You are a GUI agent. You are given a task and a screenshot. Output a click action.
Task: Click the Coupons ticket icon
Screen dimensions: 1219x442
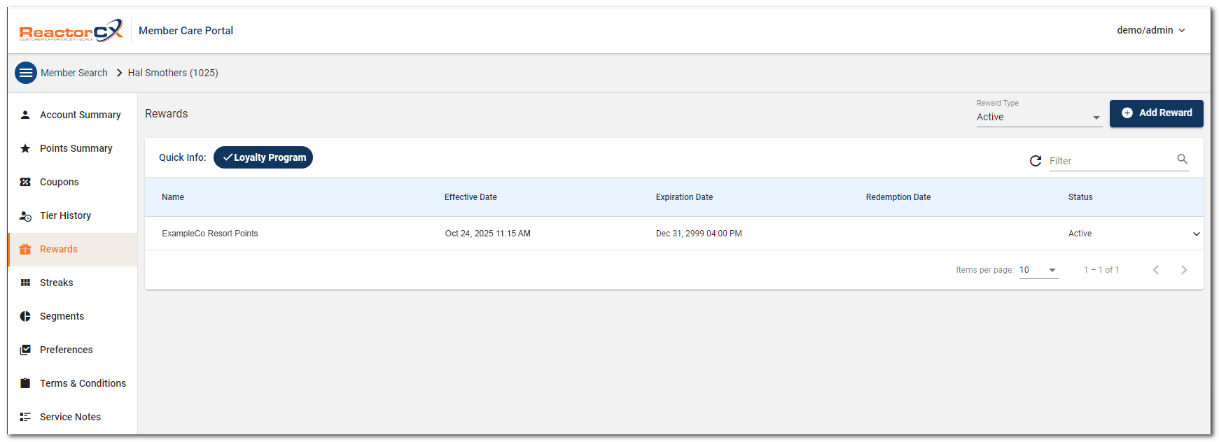click(x=25, y=182)
